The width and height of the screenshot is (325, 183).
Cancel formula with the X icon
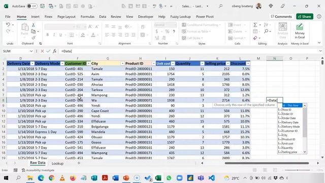[x=42, y=51]
